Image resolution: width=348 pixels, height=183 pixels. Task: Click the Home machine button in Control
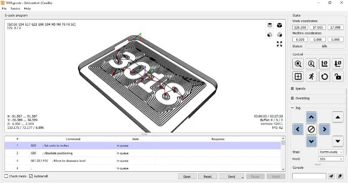pyautogui.click(x=298, y=63)
